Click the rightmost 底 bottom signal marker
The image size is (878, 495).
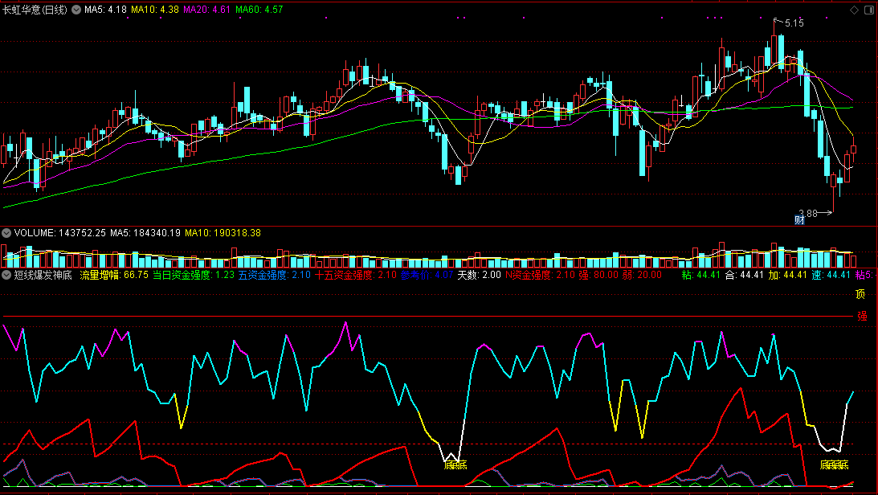(844, 464)
